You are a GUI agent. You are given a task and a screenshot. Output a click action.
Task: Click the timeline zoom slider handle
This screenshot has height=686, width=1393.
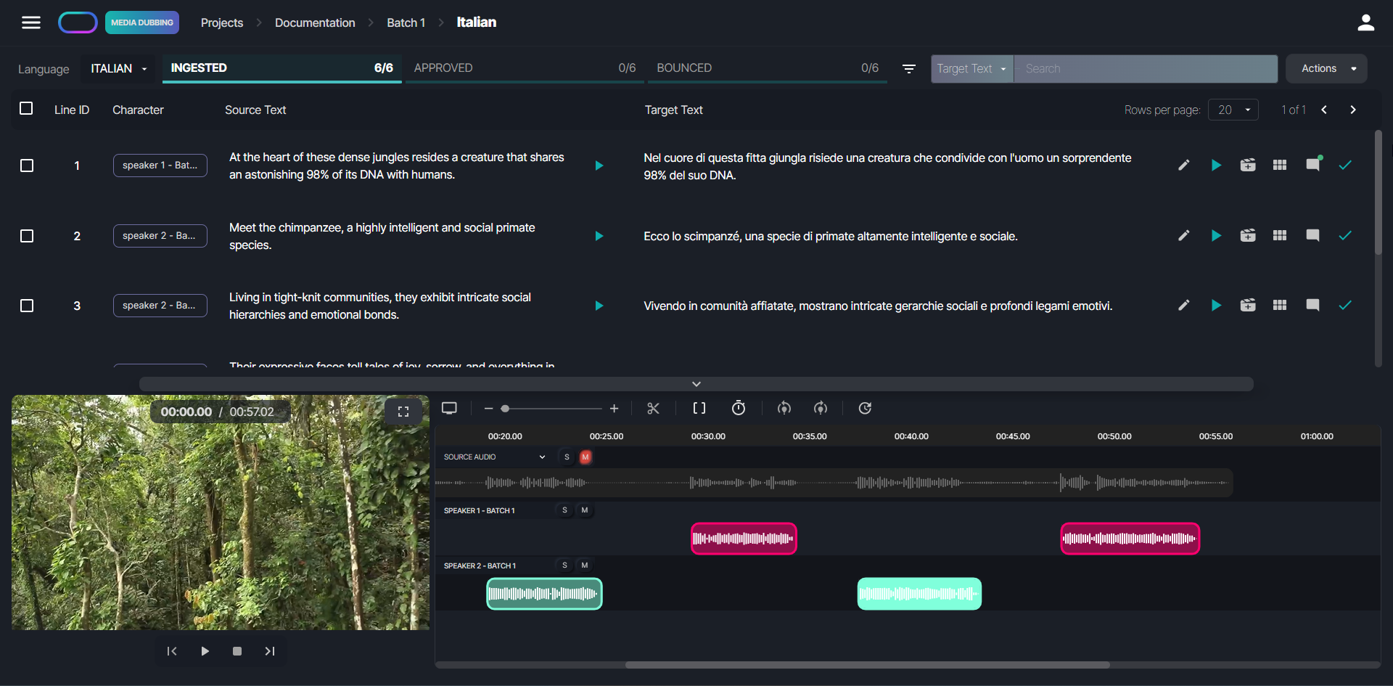point(505,409)
